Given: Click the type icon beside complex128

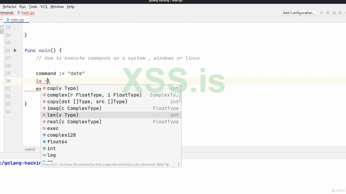Looking at the screenshot, I should pyautogui.click(x=44, y=135).
